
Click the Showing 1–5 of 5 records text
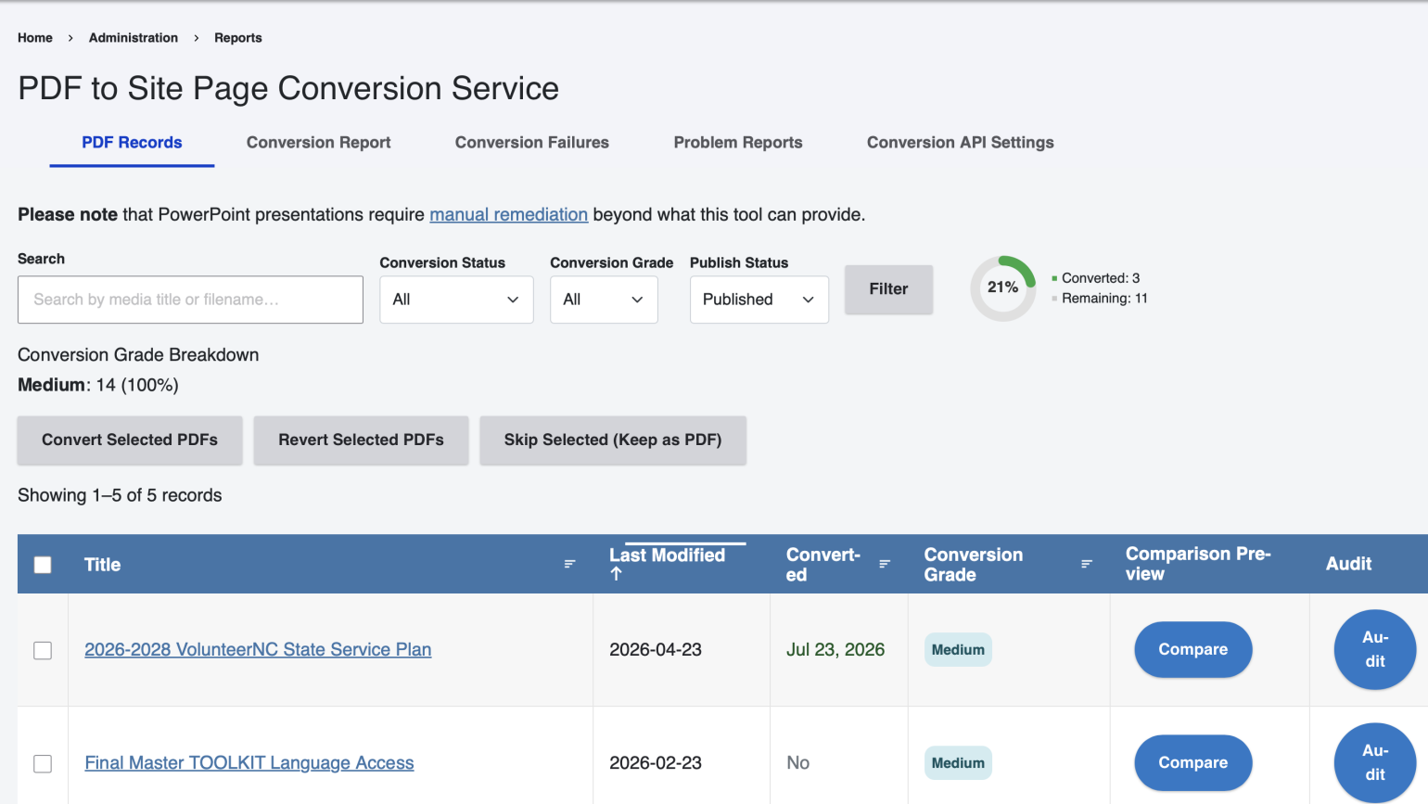point(120,495)
